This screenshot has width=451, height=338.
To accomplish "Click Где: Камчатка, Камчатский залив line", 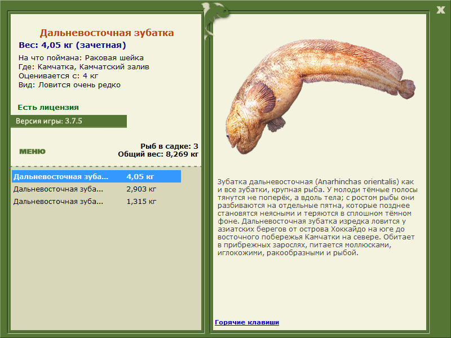I will (83, 67).
